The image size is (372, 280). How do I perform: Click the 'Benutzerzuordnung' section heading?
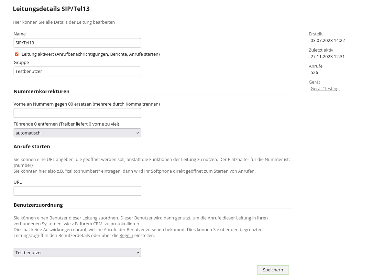pyautogui.click(x=38, y=205)
